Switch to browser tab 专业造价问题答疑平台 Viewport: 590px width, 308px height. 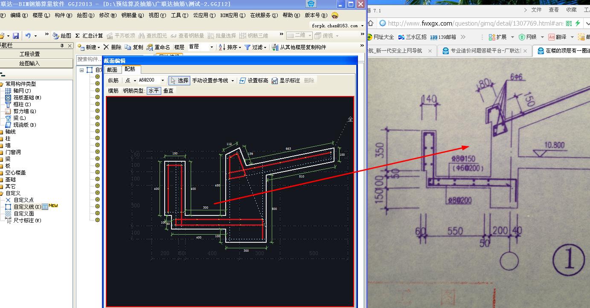(485, 51)
